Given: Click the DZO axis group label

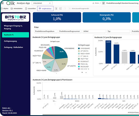Looking at the screenshot, I should [x=124, y=101].
